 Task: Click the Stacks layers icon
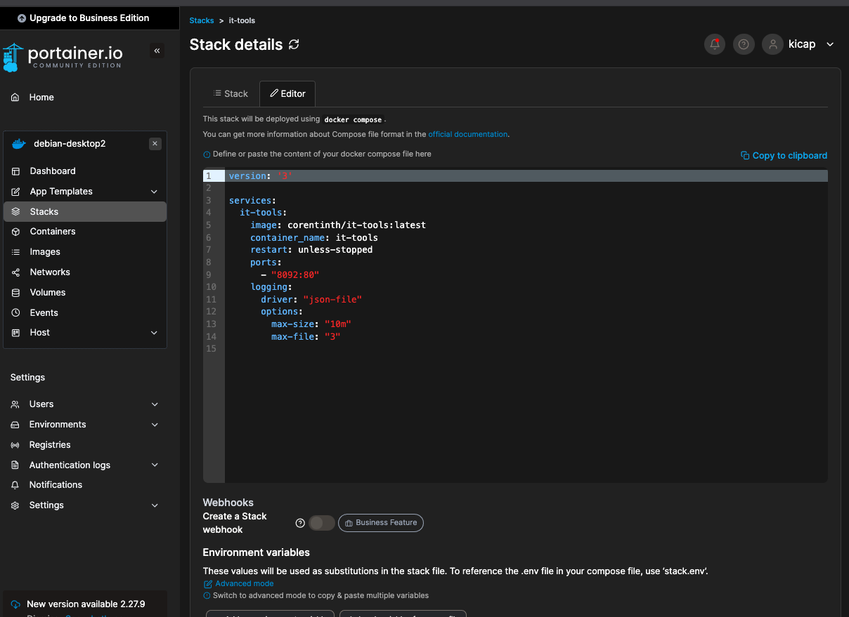click(15, 212)
